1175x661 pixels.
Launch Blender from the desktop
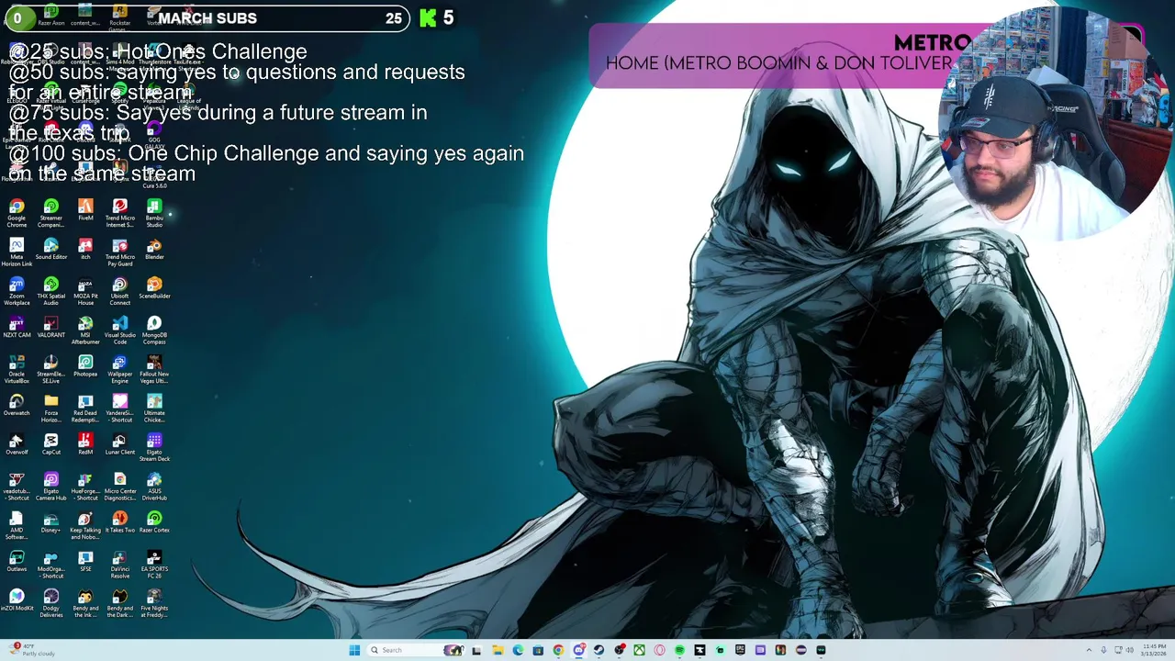tap(154, 249)
